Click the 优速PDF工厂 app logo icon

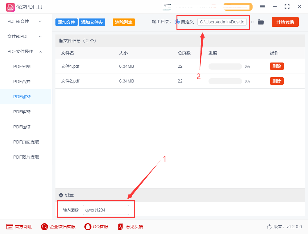point(10,7)
